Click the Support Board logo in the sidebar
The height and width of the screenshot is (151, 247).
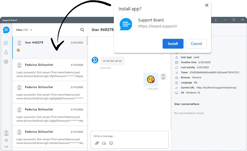[x=6, y=30]
